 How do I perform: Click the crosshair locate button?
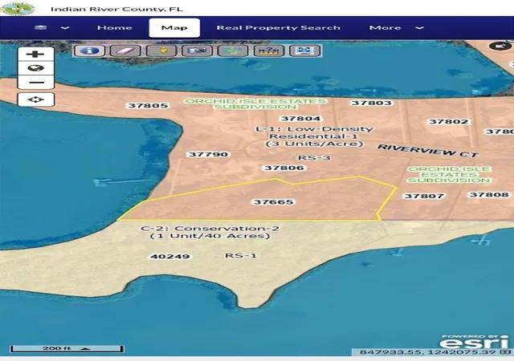(35, 99)
